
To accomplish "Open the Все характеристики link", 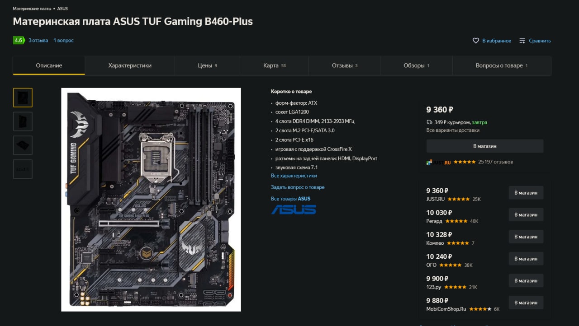I will (294, 176).
